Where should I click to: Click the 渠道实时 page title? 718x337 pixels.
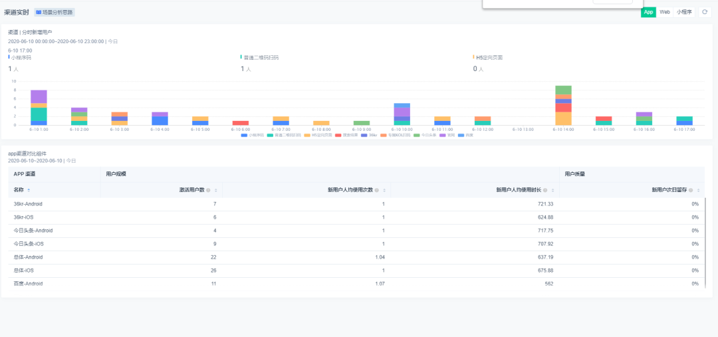click(x=17, y=13)
